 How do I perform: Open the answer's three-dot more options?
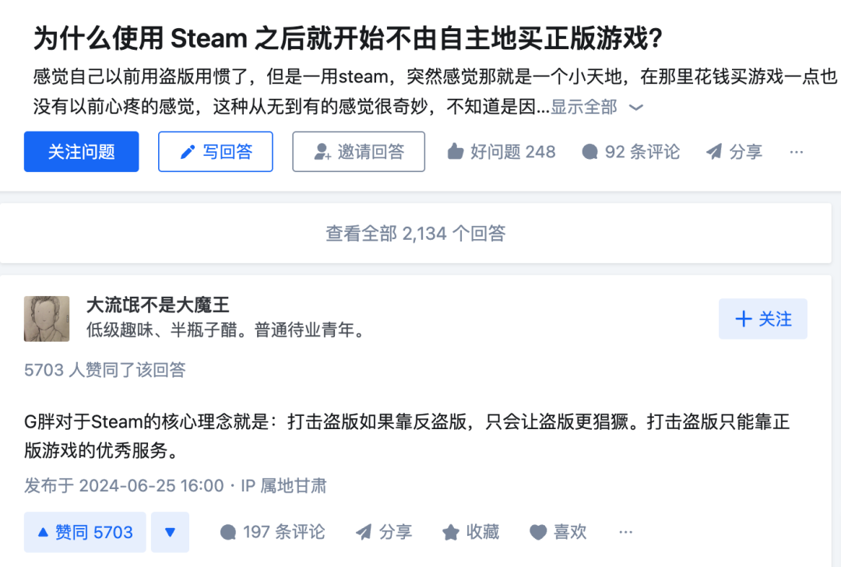click(625, 533)
